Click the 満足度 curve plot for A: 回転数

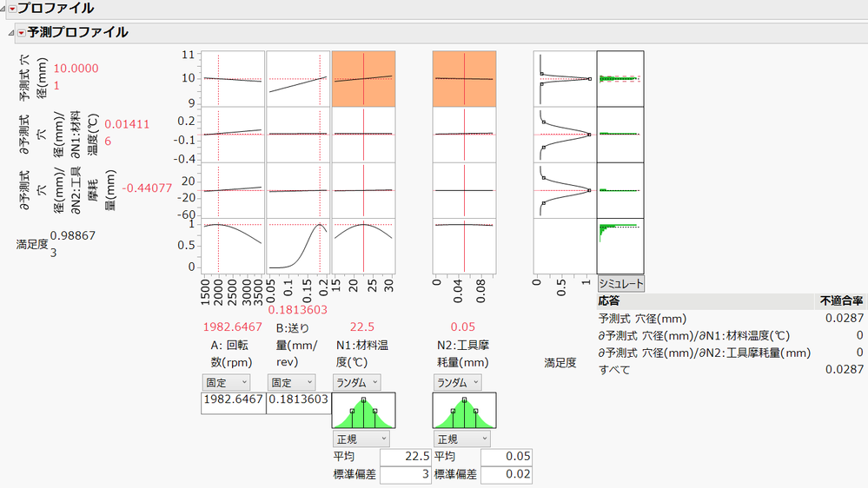point(233,247)
